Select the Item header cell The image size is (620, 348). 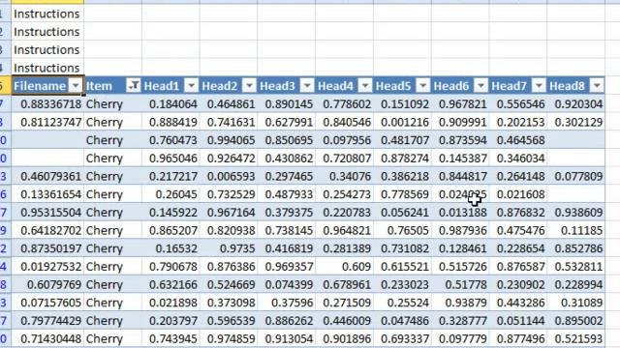[112, 86]
